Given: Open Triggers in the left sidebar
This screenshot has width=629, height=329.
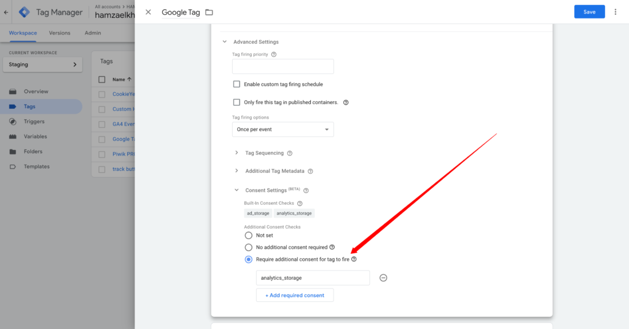Looking at the screenshot, I should [x=34, y=121].
